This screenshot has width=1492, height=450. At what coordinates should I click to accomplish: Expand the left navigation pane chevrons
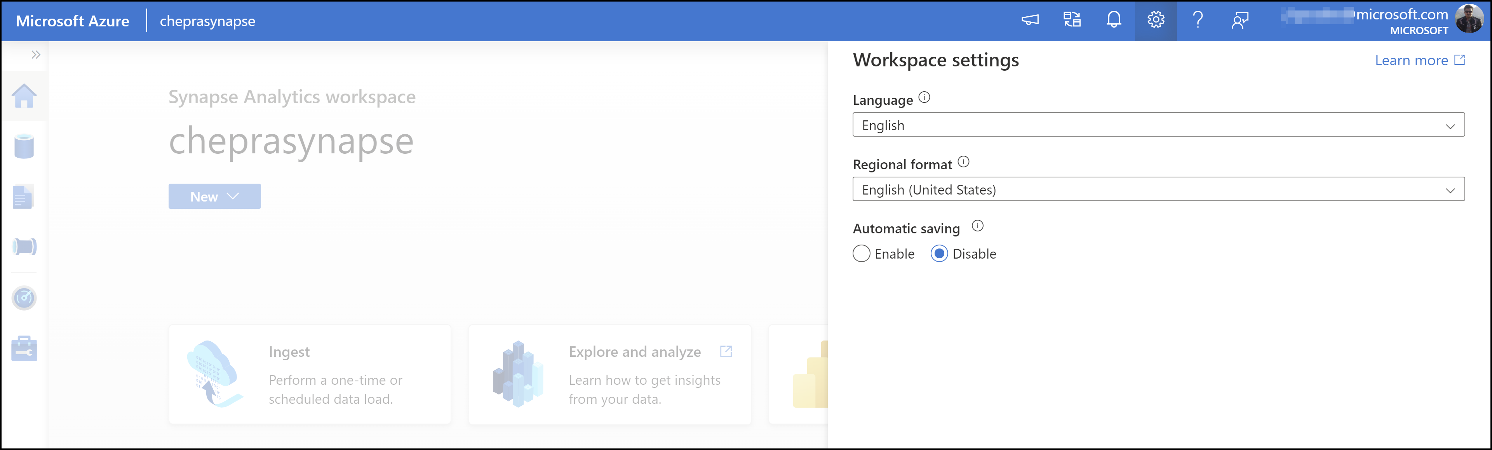click(36, 55)
